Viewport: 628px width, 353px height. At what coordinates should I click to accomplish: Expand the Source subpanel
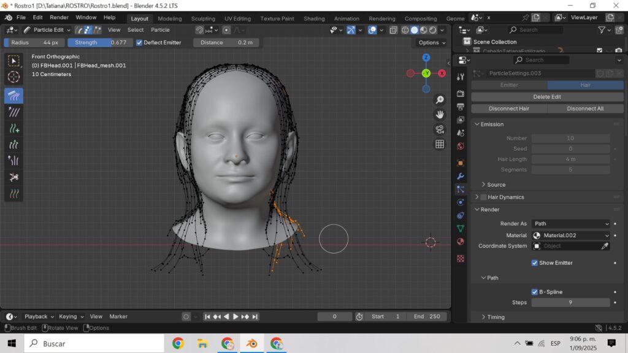tap(496, 184)
